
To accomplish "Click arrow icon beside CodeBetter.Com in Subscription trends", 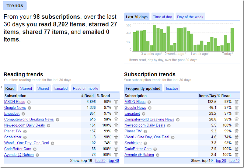I will click(155, 149).
